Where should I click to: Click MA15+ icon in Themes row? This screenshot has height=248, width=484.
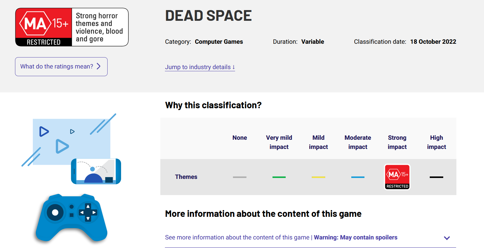(x=397, y=177)
